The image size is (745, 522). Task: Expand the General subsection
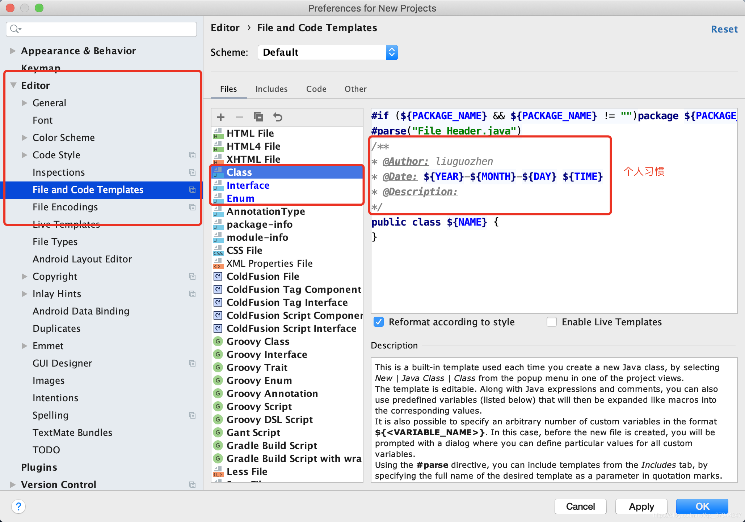24,103
